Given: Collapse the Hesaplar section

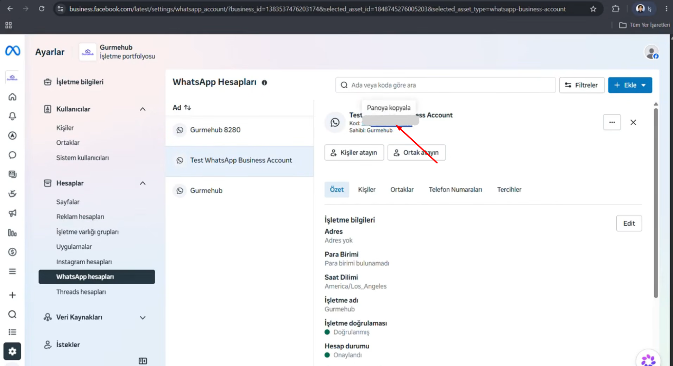Looking at the screenshot, I should pyautogui.click(x=143, y=183).
